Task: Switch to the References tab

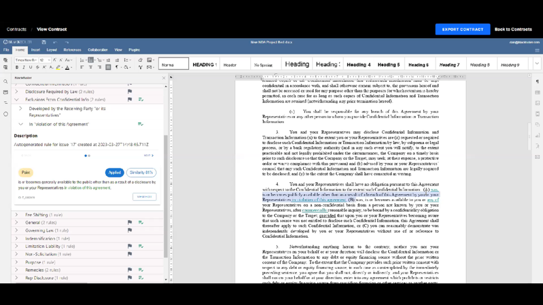Action: click(72, 50)
